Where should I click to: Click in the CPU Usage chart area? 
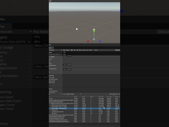(91, 65)
